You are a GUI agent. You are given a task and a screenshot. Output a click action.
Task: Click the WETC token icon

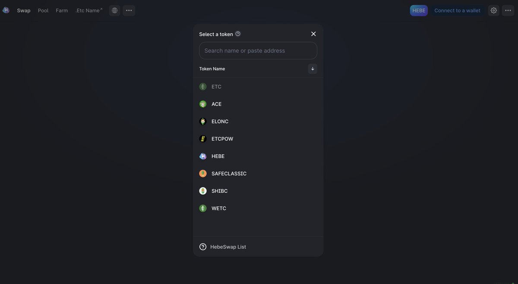[x=203, y=208]
